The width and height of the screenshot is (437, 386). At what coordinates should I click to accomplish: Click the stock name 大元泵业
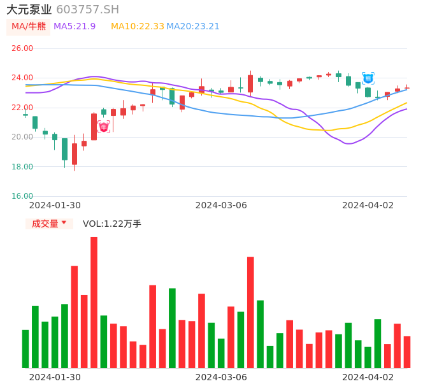29,10
